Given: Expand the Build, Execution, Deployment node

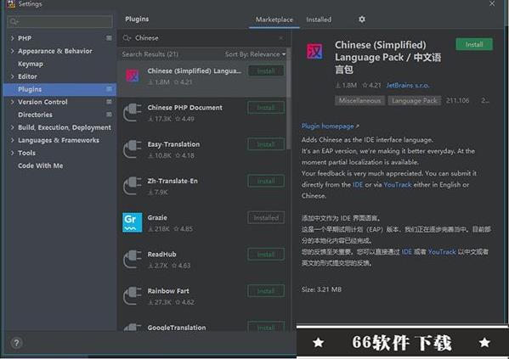Looking at the screenshot, I should 12,127.
